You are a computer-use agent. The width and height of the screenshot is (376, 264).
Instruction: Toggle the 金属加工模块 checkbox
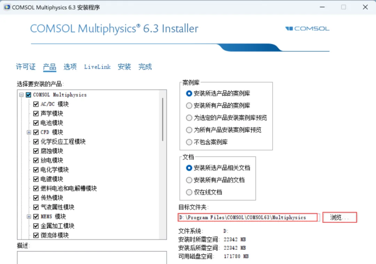tap(36, 226)
